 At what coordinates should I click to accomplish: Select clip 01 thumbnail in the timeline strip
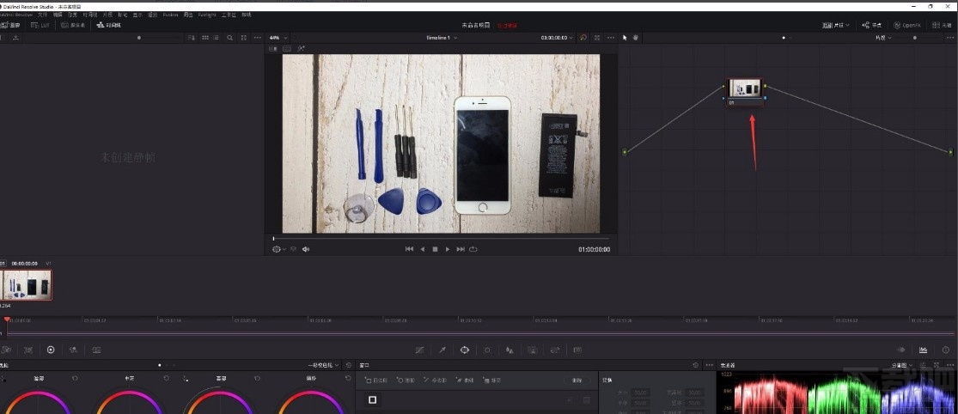(x=27, y=285)
